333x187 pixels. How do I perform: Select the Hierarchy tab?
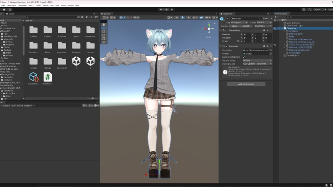point(281,14)
